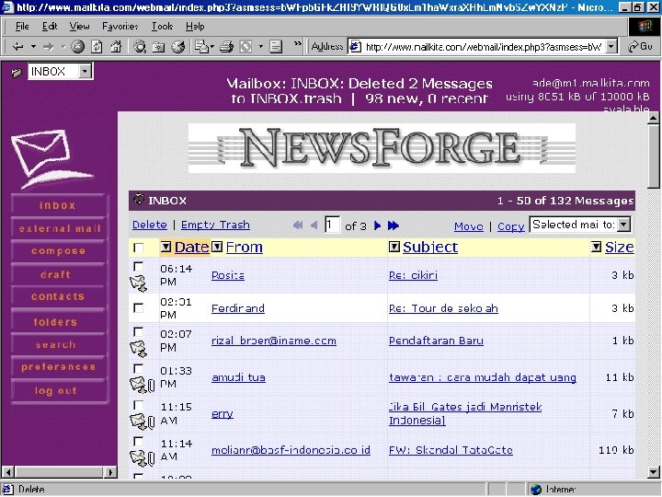
Task: Click the vertical scrollbar down arrow
Action: tap(654, 471)
